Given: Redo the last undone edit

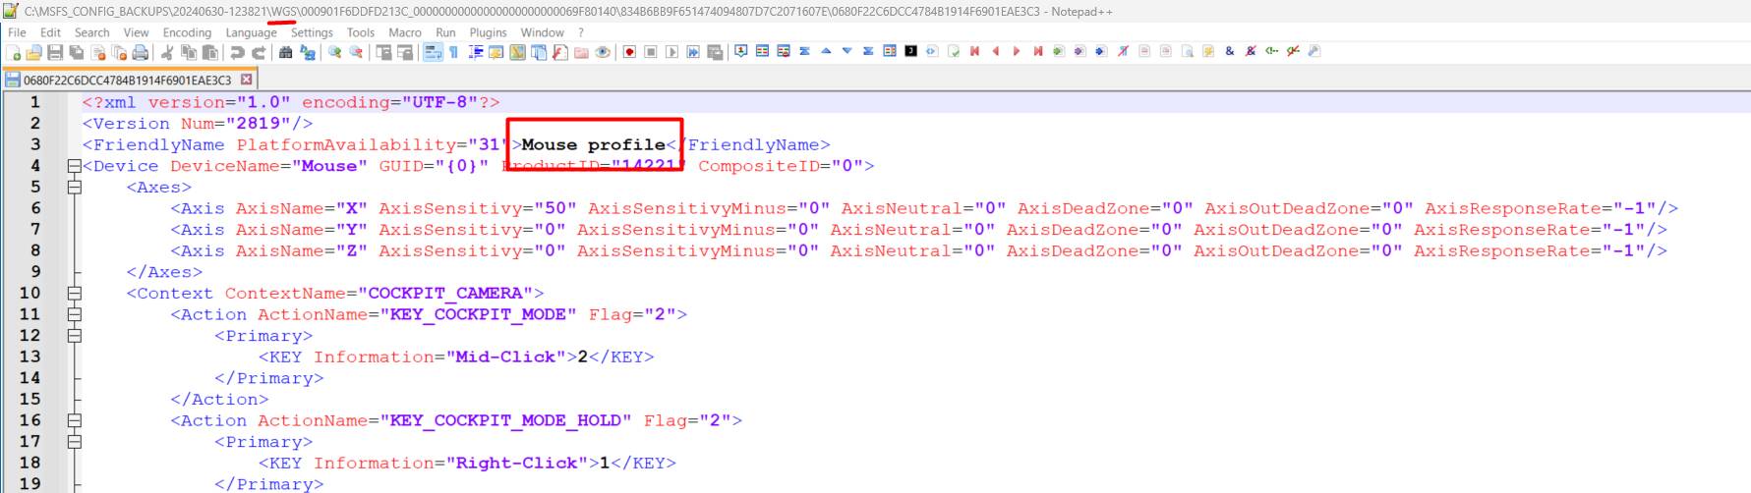Looking at the screenshot, I should point(259,52).
